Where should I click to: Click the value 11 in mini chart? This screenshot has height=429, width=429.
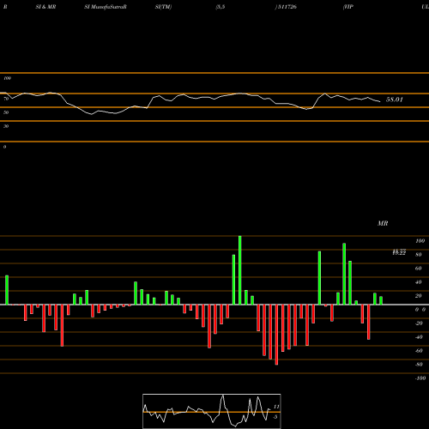276,407
